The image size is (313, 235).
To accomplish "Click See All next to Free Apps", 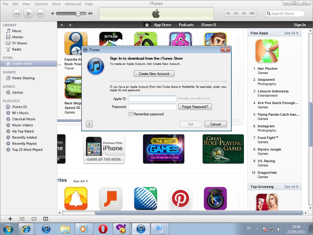I will point(291,33).
